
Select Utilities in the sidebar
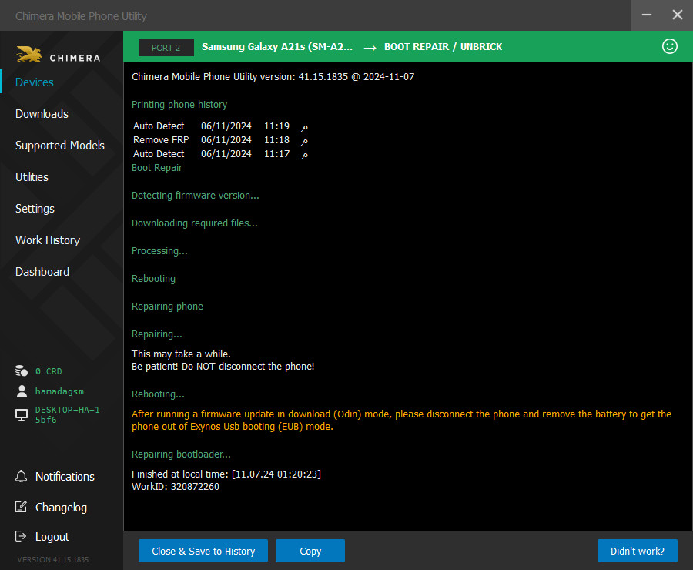pyautogui.click(x=32, y=177)
